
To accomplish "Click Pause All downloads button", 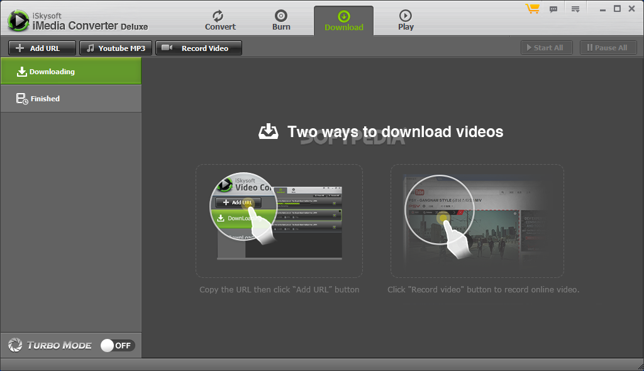I will point(608,48).
